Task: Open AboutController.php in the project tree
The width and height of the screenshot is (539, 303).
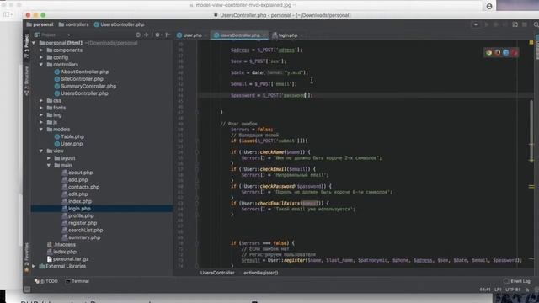Action: click(x=82, y=72)
